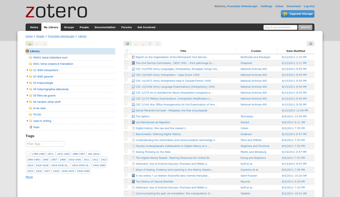Click the Zotero logo
This screenshot has width=340, height=197.
pyautogui.click(x=56, y=12)
